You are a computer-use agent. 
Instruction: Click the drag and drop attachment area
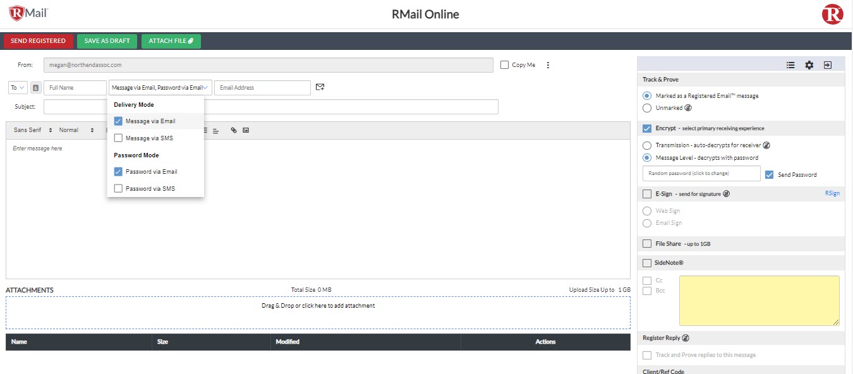[x=318, y=312]
